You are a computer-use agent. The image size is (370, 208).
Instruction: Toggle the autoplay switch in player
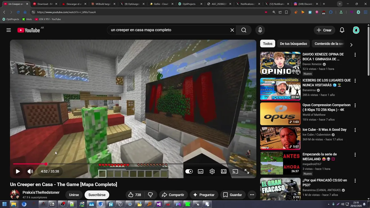(x=189, y=171)
